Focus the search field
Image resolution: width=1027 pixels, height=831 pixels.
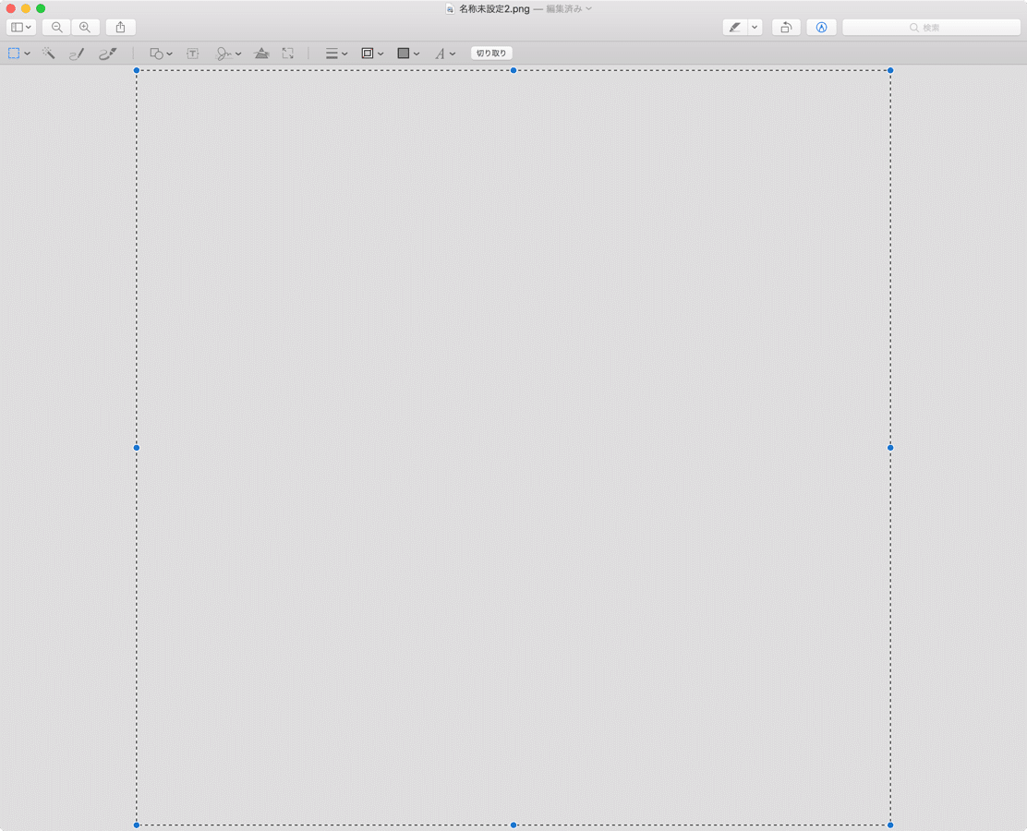(x=931, y=27)
